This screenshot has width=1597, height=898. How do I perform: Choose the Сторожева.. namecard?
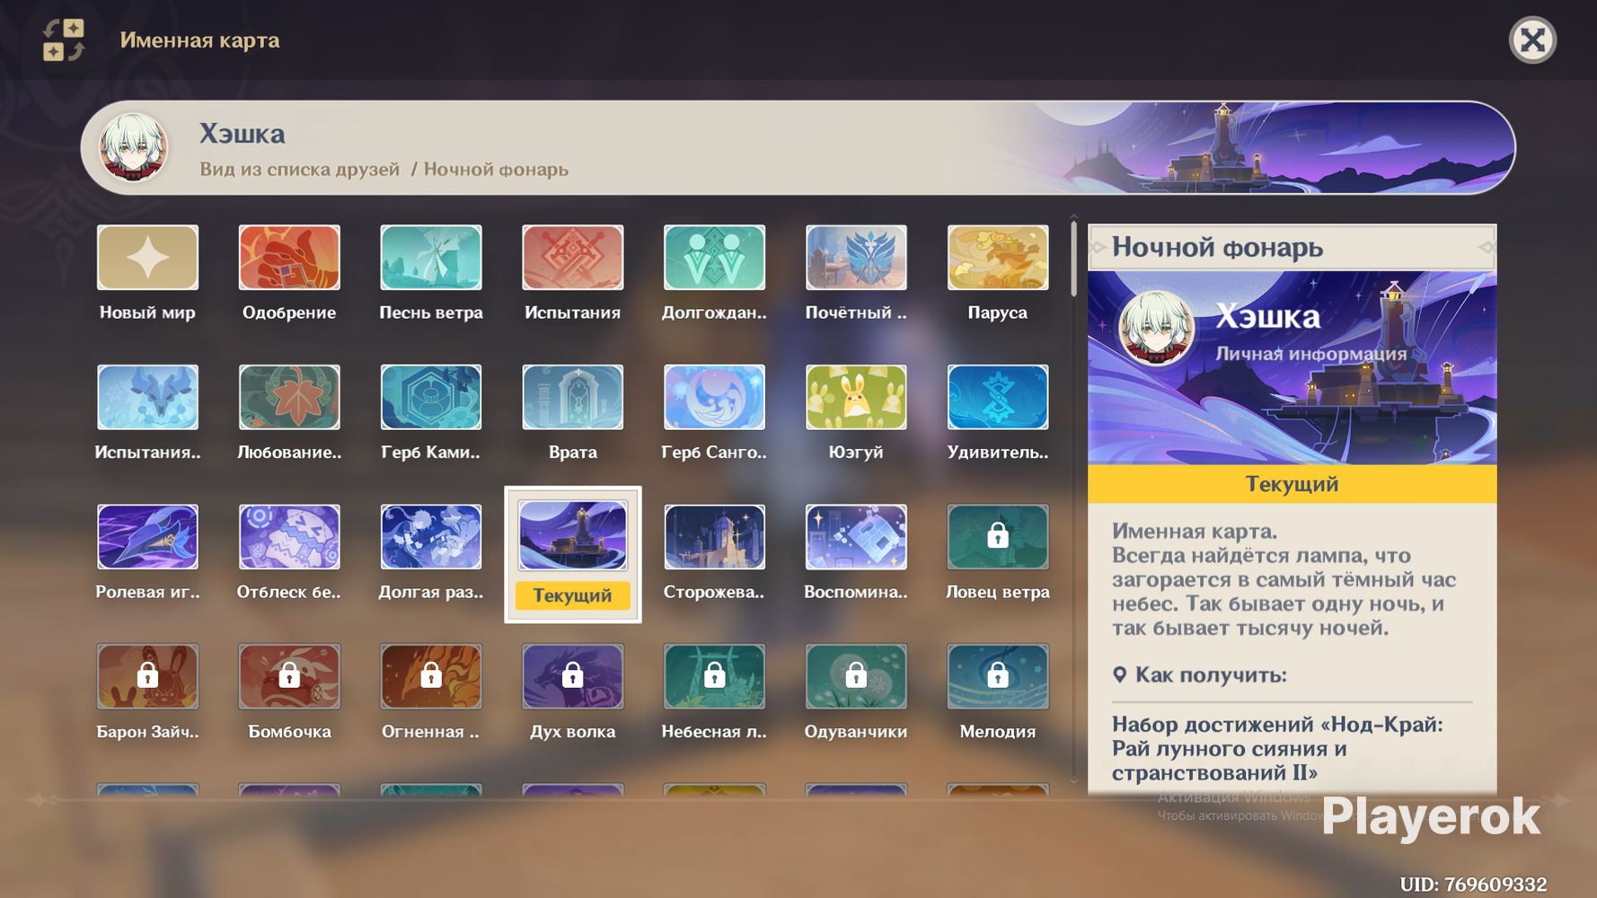[714, 537]
